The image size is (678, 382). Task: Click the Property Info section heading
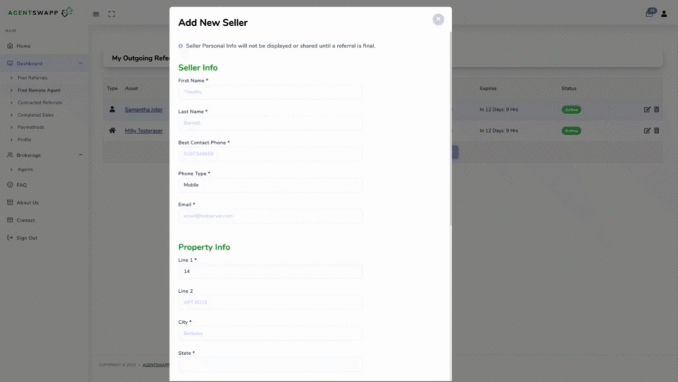pyautogui.click(x=204, y=247)
